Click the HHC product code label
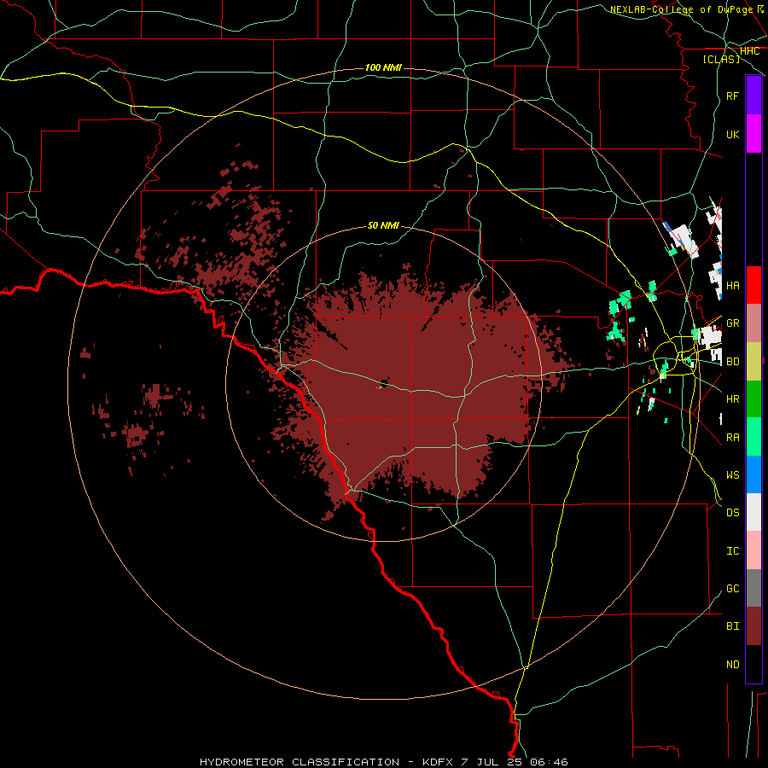 tap(749, 51)
